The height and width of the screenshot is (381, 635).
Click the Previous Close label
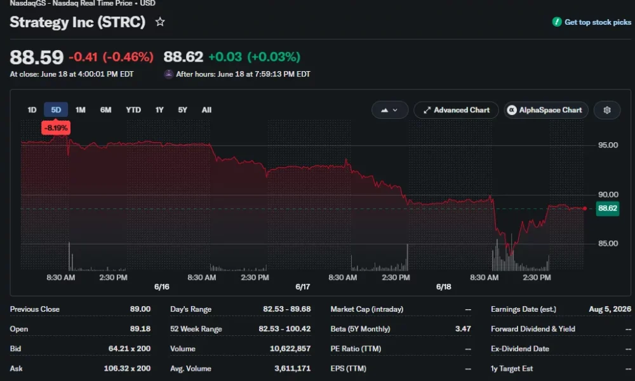[x=34, y=309]
